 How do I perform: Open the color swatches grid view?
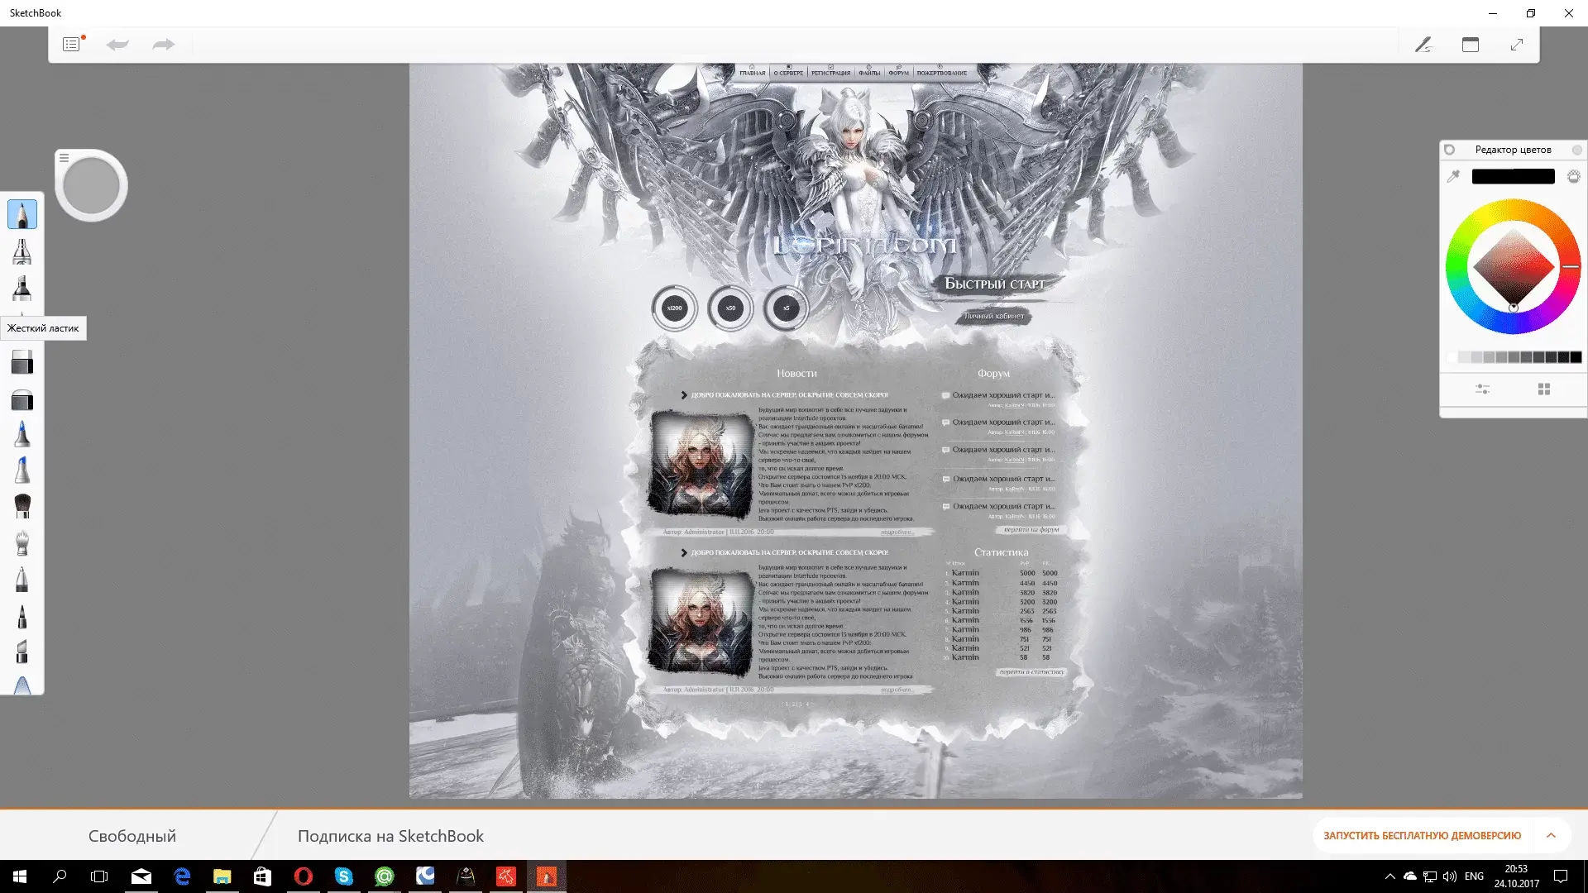point(1543,389)
